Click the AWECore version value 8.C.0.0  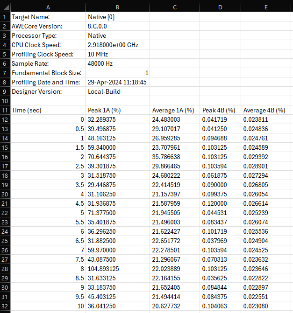[x=117, y=26]
